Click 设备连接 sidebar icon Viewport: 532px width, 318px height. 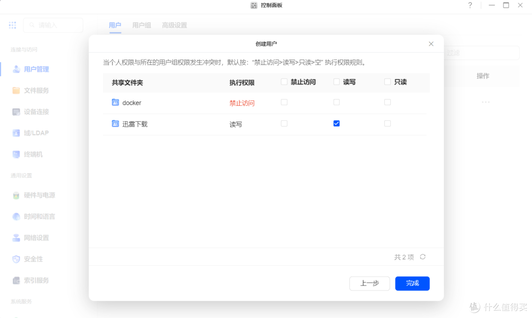(x=16, y=112)
